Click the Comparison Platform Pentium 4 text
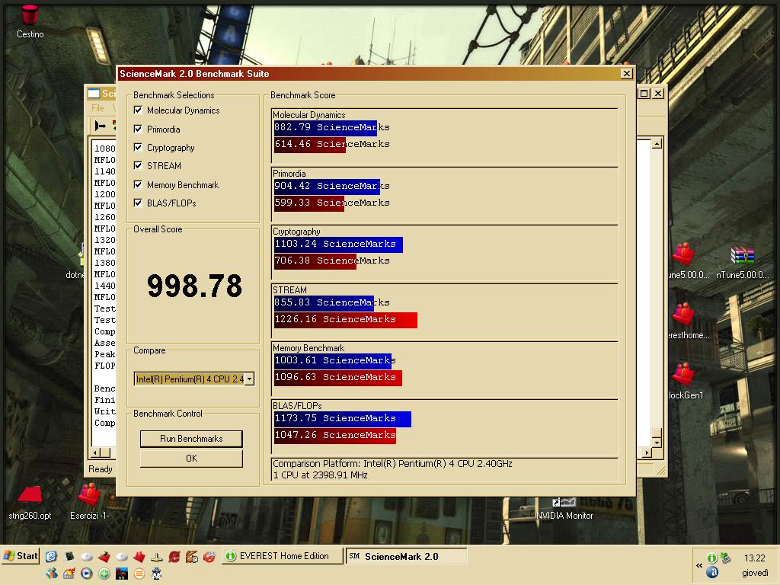Image resolution: width=780 pixels, height=585 pixels. [392, 464]
